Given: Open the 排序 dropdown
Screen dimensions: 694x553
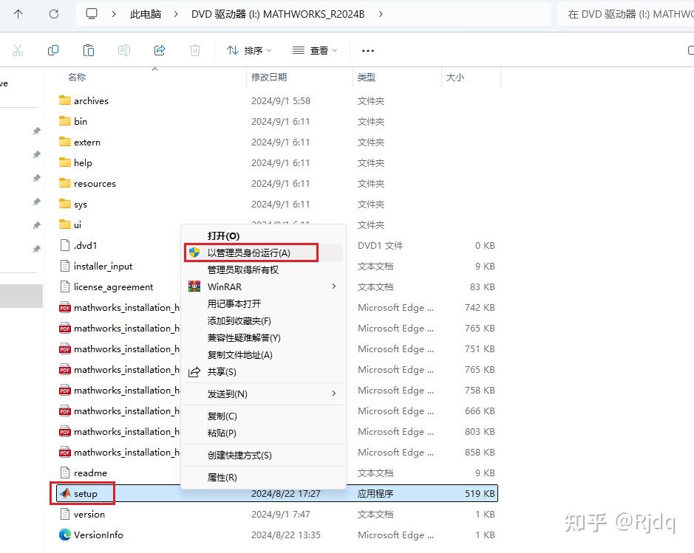Looking at the screenshot, I should point(249,50).
